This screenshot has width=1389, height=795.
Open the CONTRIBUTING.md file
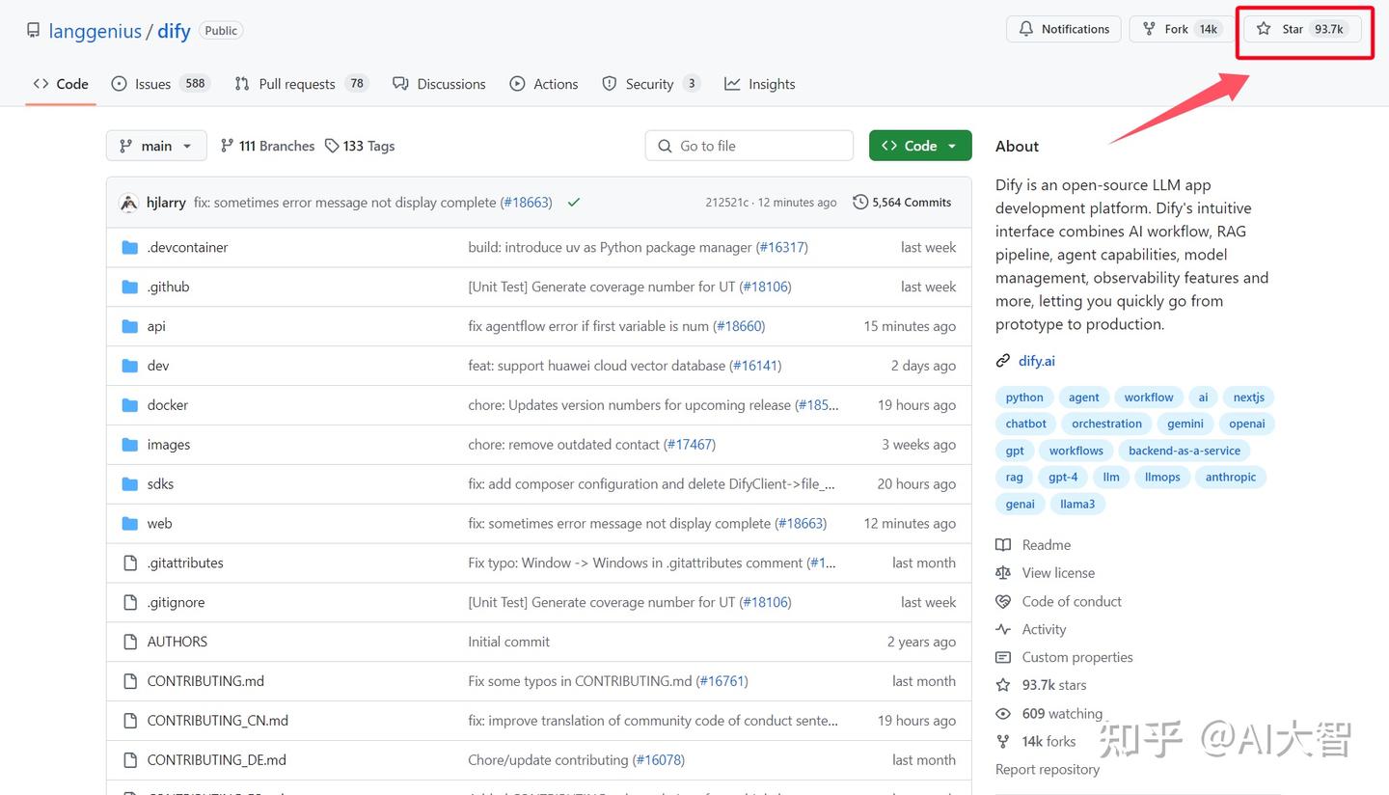tap(205, 681)
